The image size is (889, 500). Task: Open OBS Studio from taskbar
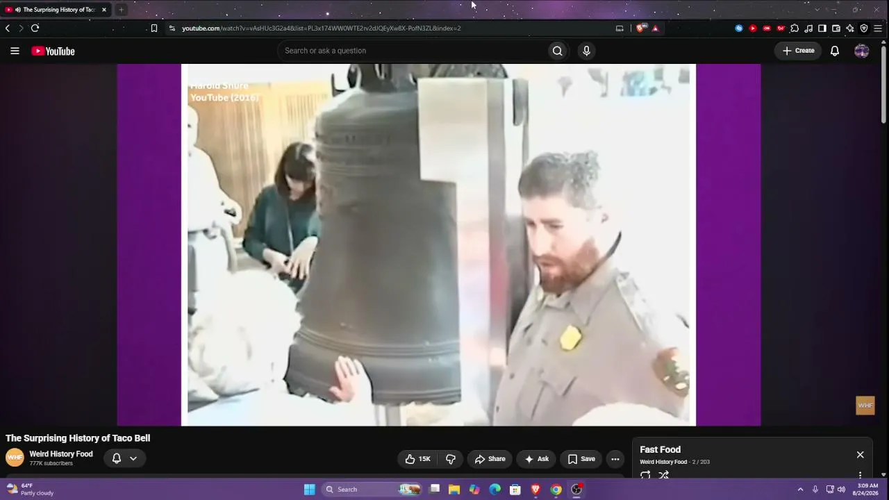pyautogui.click(x=576, y=490)
